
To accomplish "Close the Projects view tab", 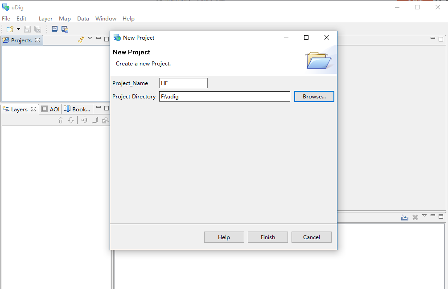I will point(37,40).
